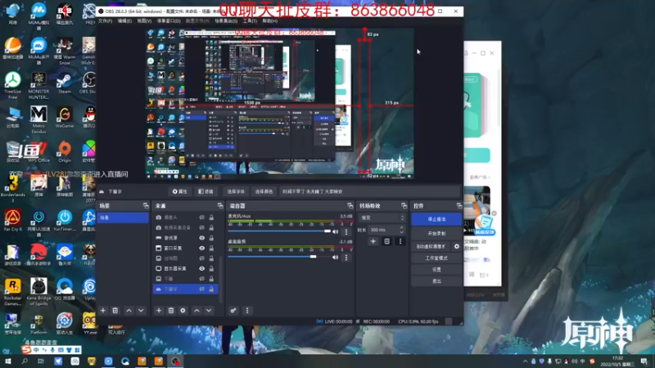This screenshot has width=655, height=368.
Task: Open 麦克风/Aux three-dot options menu
Action: tap(346, 231)
